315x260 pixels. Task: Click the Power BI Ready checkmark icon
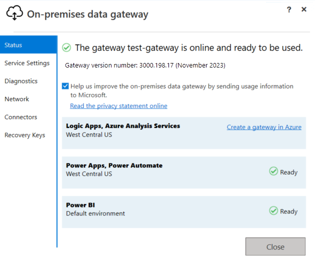[x=273, y=211]
